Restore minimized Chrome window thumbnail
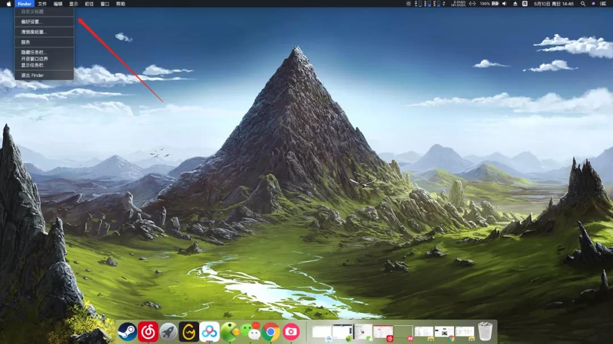 pos(444,333)
